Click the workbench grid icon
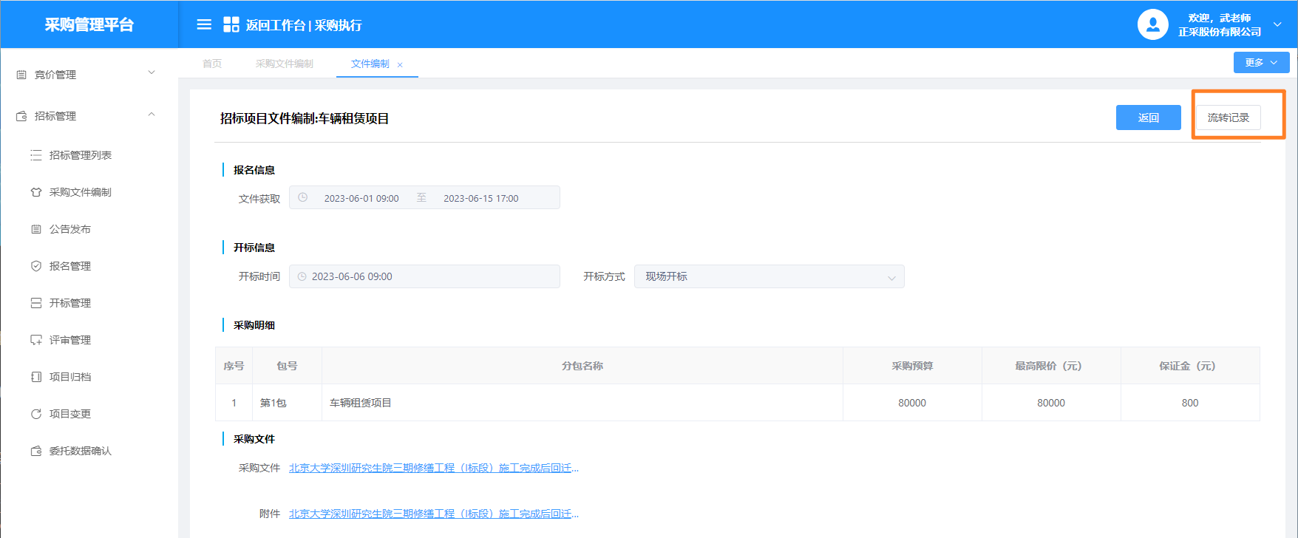1298x538 pixels. [x=231, y=24]
